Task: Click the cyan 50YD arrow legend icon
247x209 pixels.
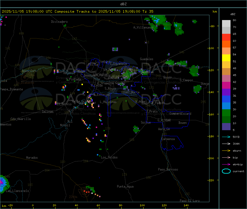Action: (x=226, y=137)
